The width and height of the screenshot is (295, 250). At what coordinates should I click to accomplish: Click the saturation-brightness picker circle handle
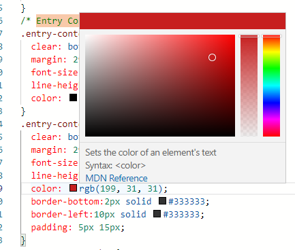point(212,58)
